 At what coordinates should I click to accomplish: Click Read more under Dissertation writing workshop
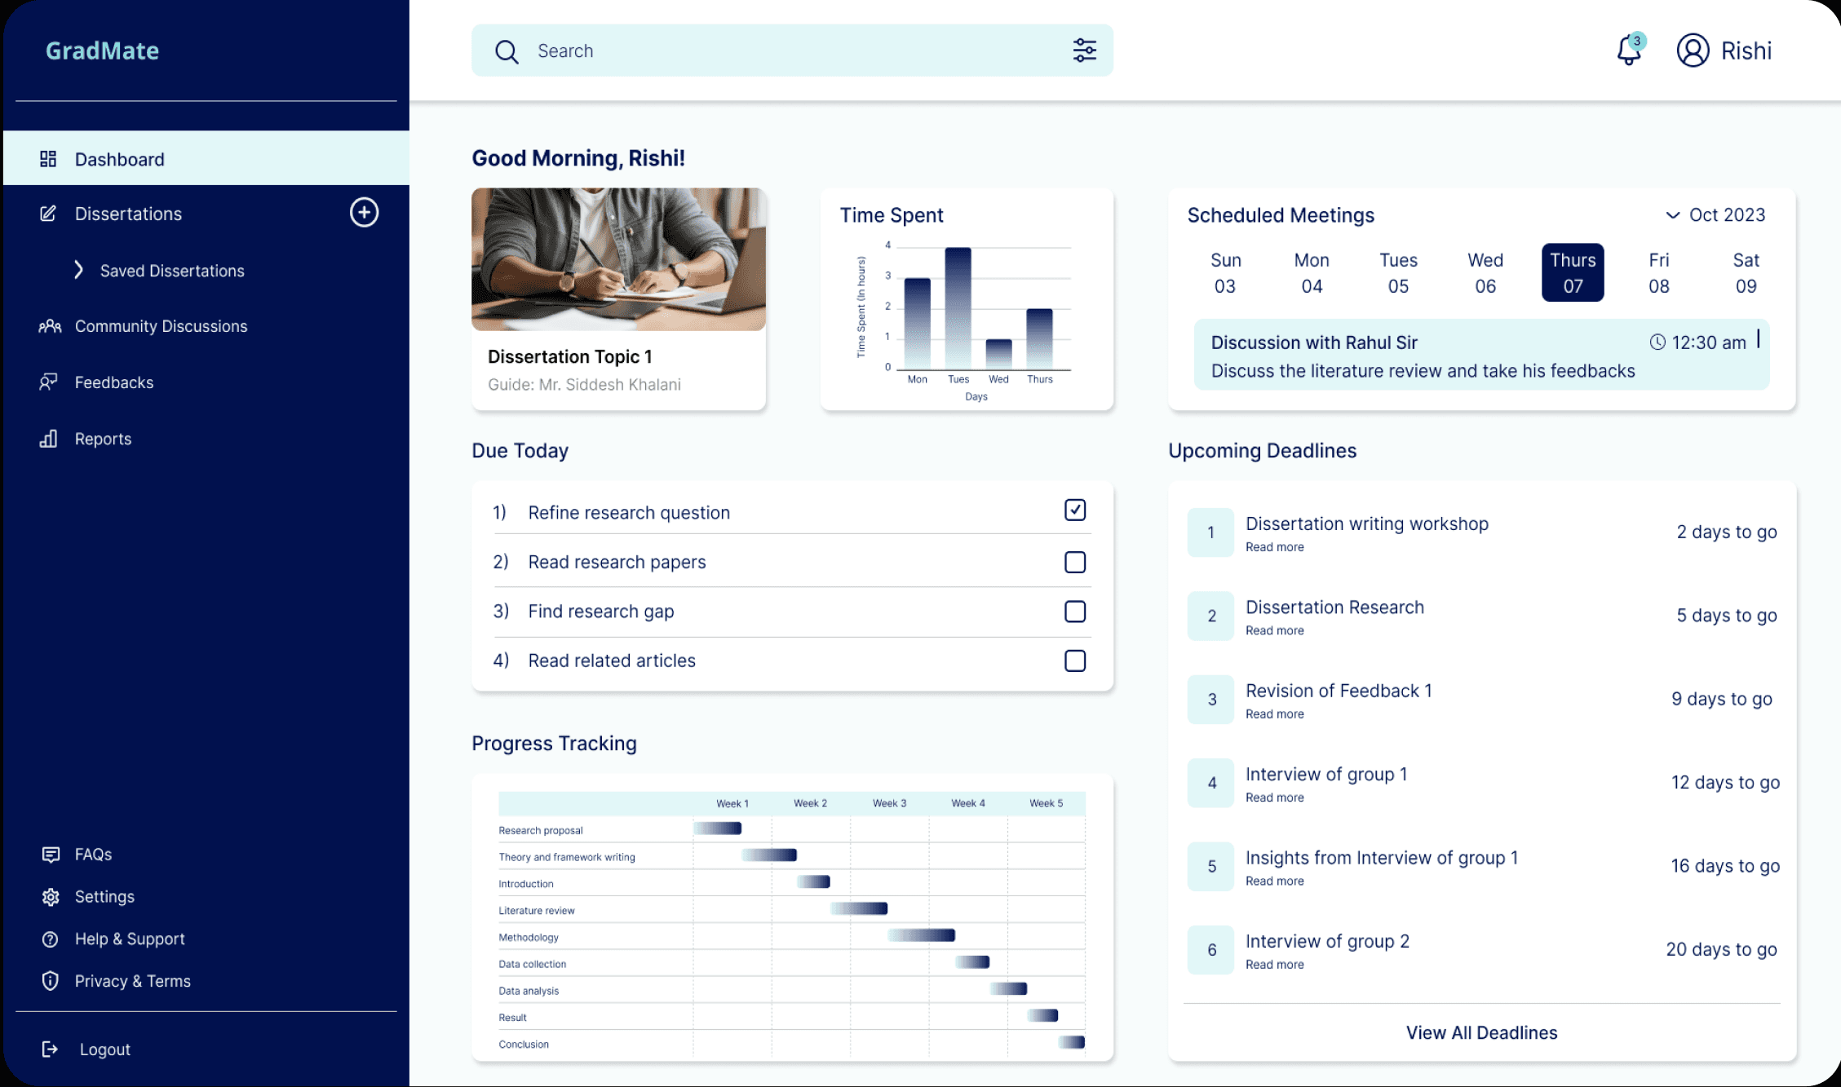coord(1274,547)
